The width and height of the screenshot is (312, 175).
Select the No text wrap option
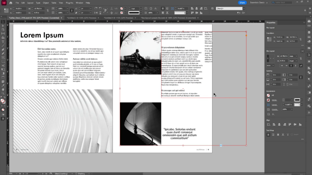[268, 134]
